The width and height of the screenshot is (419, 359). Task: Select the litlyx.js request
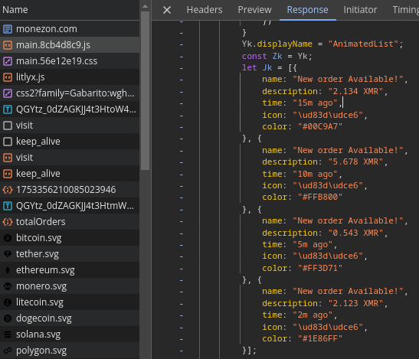click(70, 77)
